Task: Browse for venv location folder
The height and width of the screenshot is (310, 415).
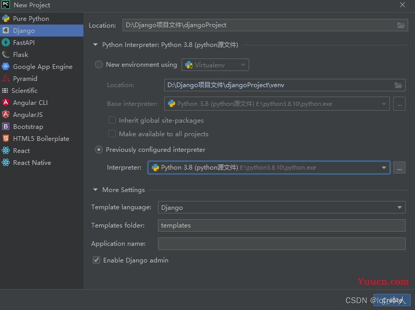Action: pyautogui.click(x=398, y=85)
